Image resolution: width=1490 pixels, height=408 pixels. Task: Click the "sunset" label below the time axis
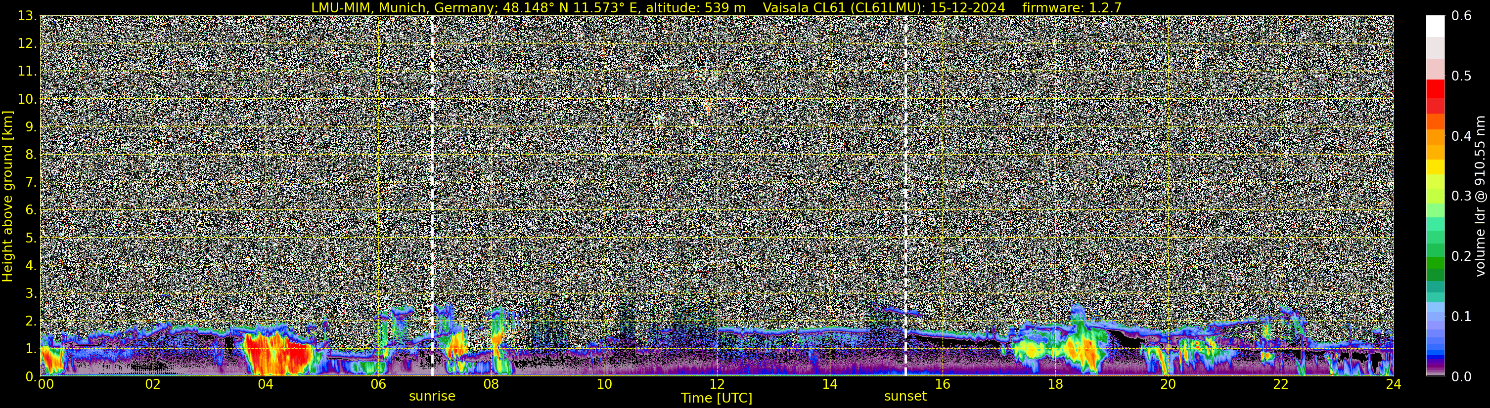coord(905,397)
